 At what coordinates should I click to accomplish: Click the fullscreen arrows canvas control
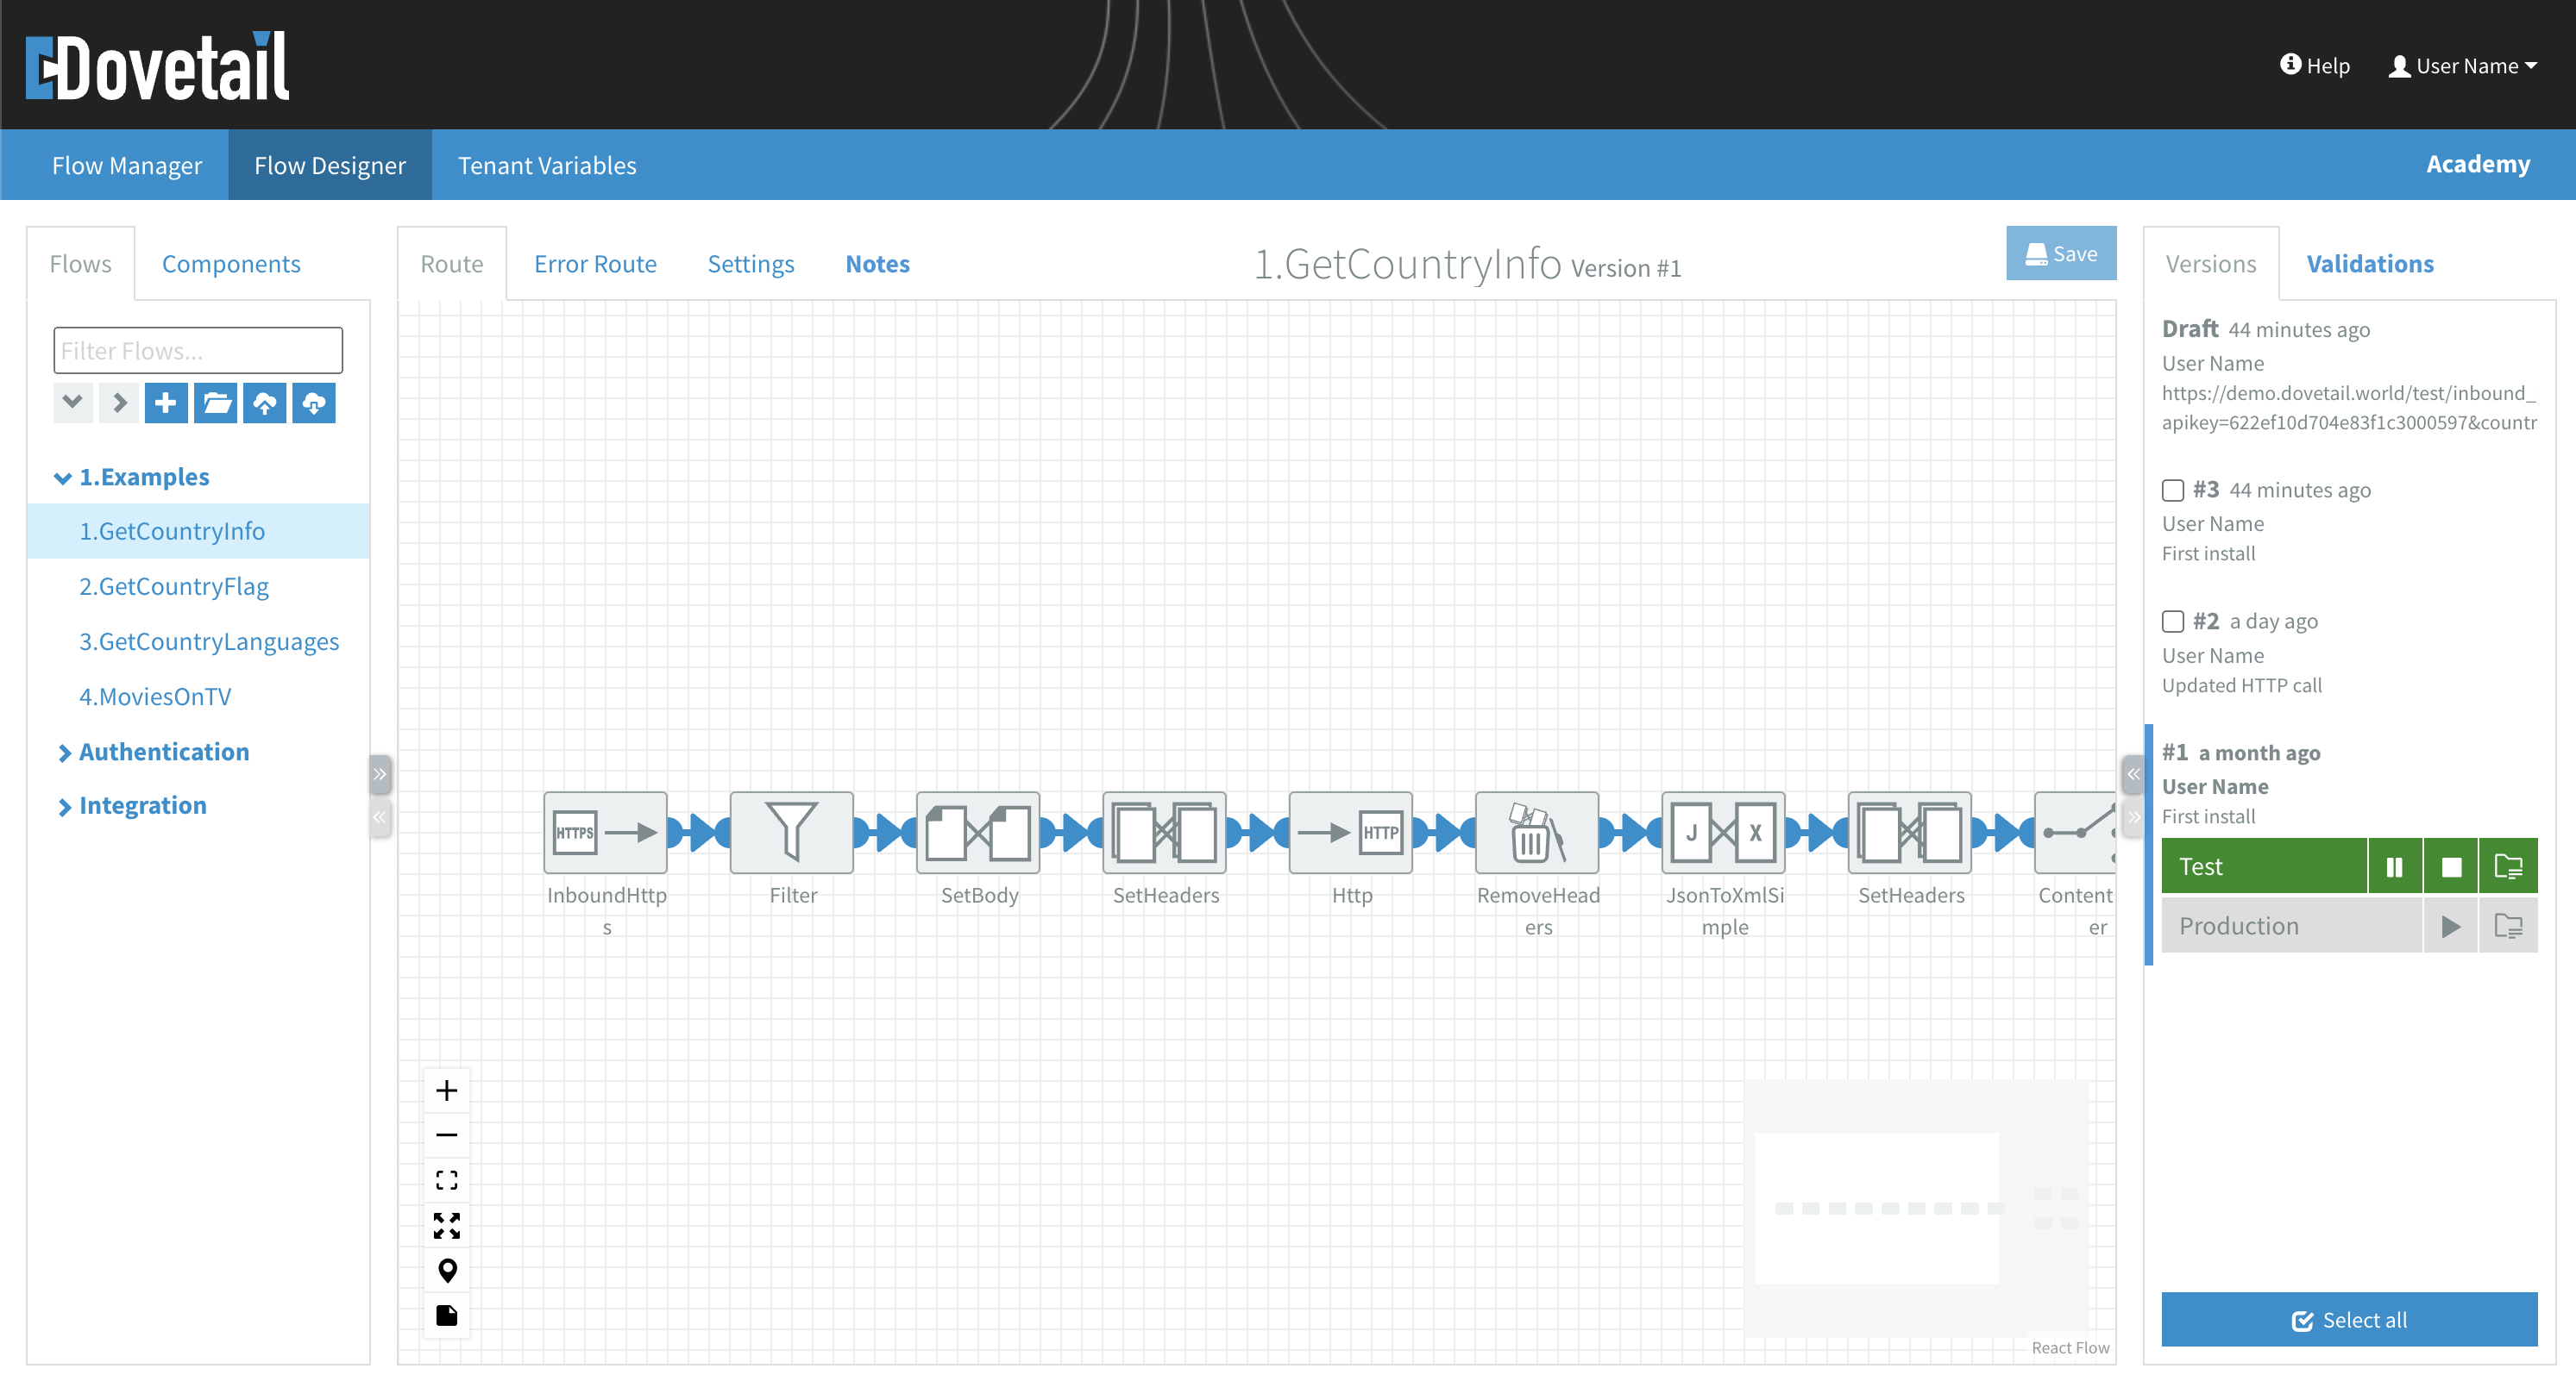(x=447, y=1225)
